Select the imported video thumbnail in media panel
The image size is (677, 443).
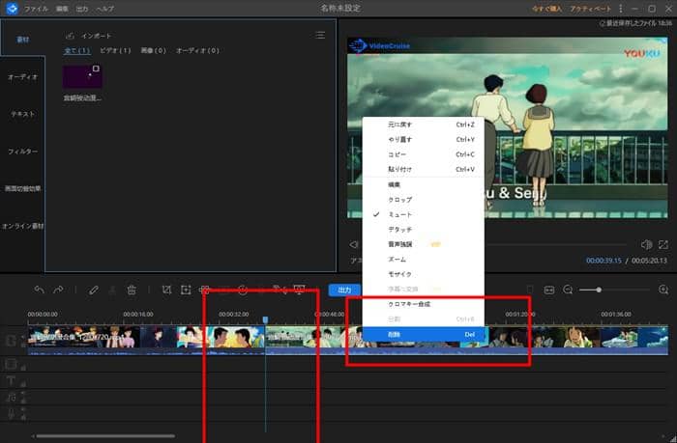(82, 76)
